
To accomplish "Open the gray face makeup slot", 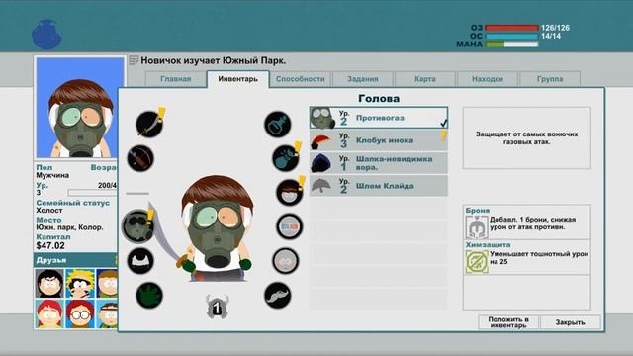I will 286,261.
